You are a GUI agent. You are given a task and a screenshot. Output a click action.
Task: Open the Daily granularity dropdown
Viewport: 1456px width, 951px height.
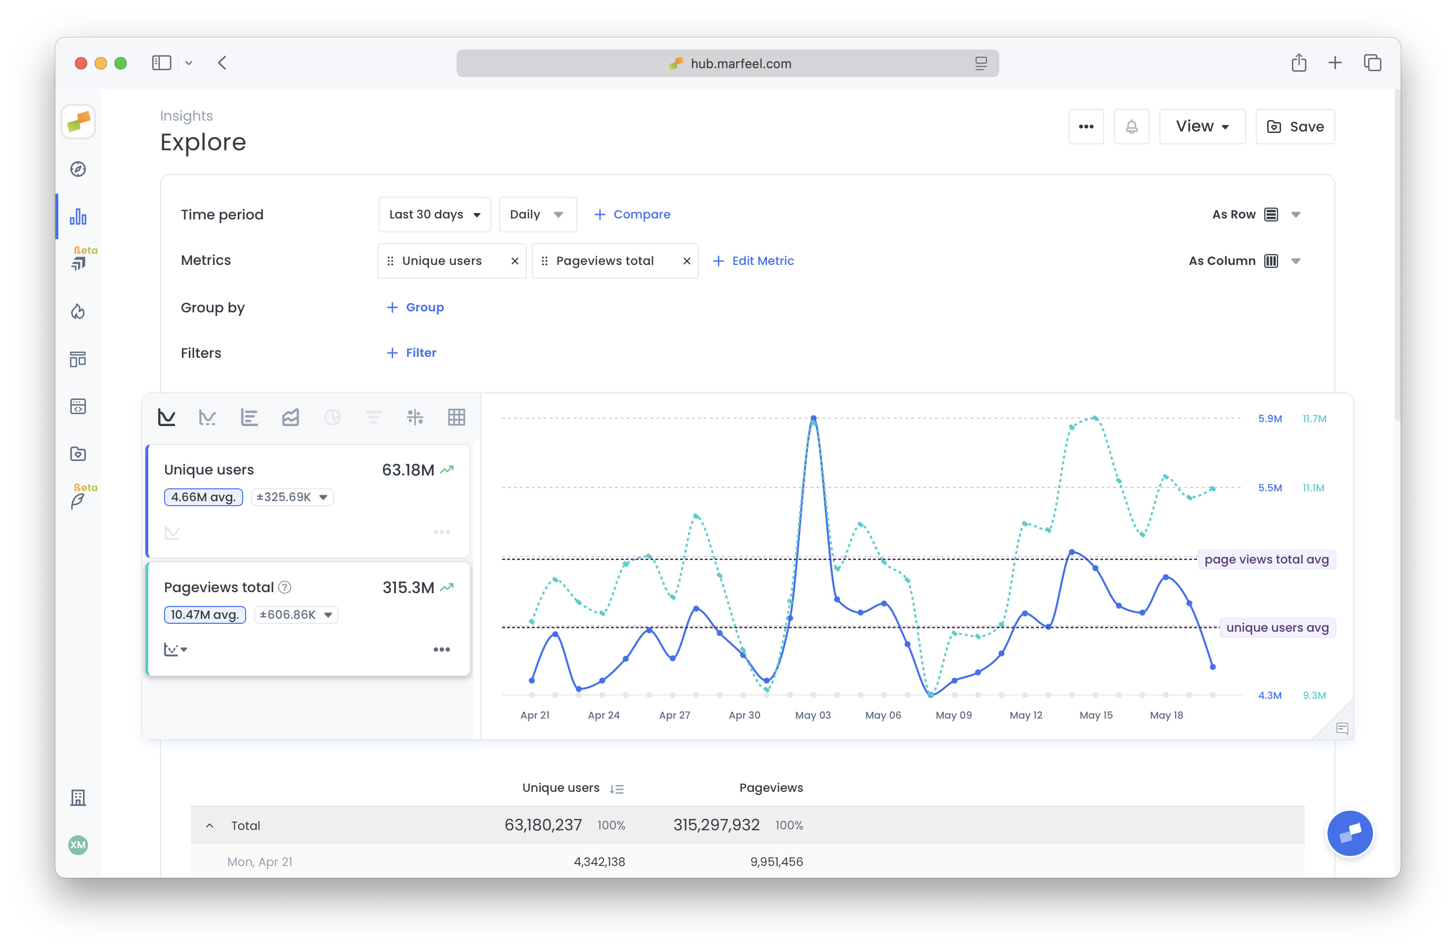pos(537,214)
